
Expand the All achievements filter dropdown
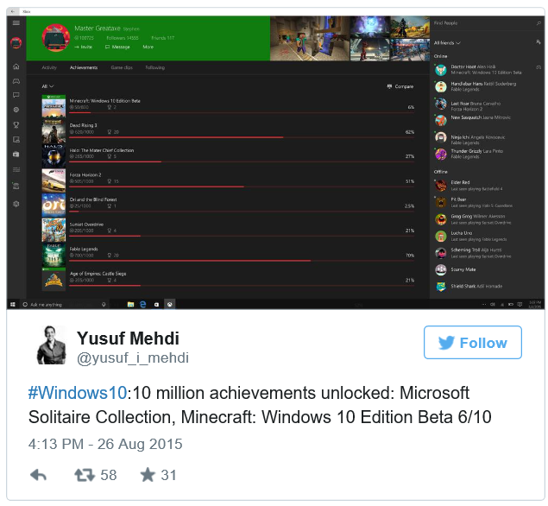pos(47,86)
